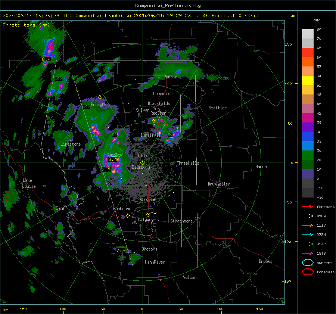Pick the pink-mauve swatch beside 45 label
Image resolution: width=336 pixels, height=314 pixels.
[308, 108]
